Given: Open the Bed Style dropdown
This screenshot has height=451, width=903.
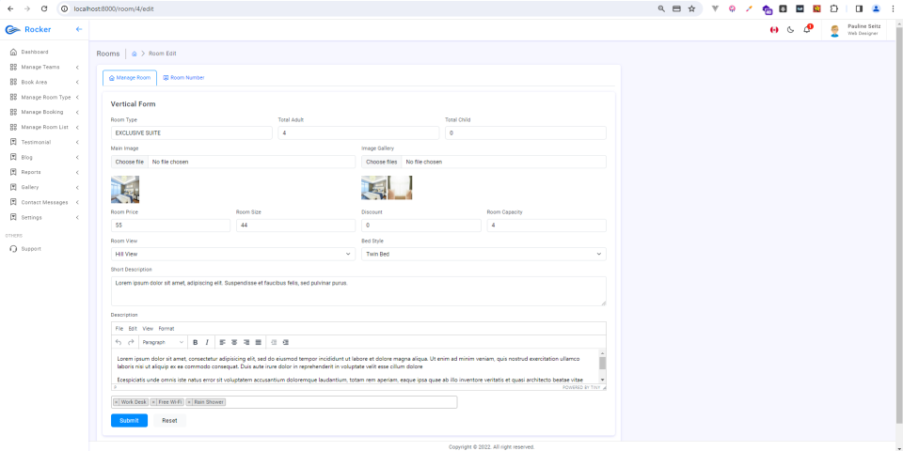Looking at the screenshot, I should (483, 254).
